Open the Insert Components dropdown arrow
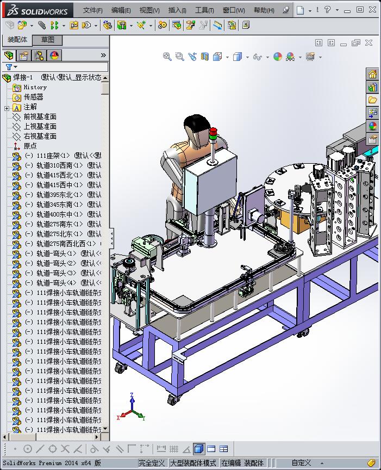This screenshot has width=381, height=470. tap(32, 26)
